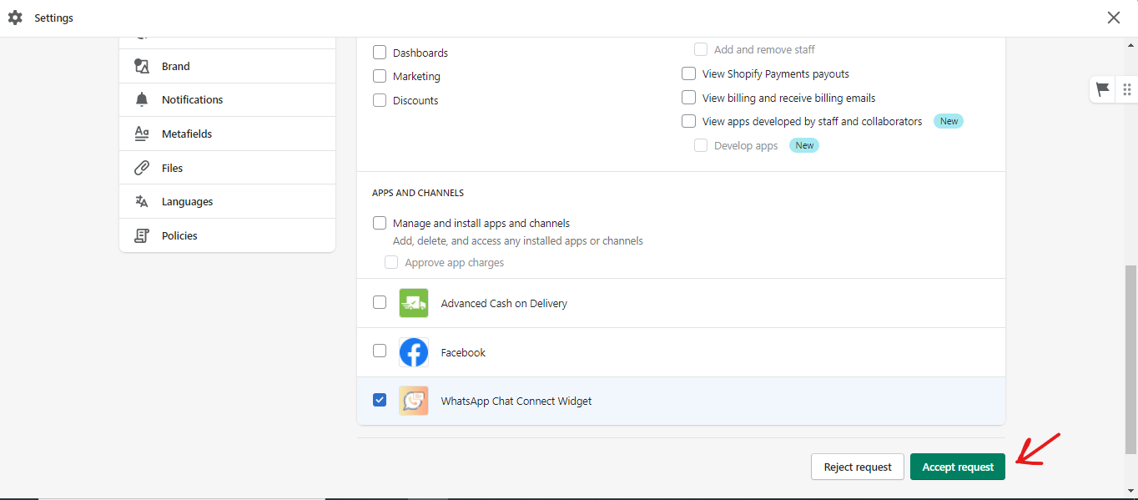Click the vertical page scrollbar thumb
The width and height of the screenshot is (1138, 500).
click(x=1130, y=359)
